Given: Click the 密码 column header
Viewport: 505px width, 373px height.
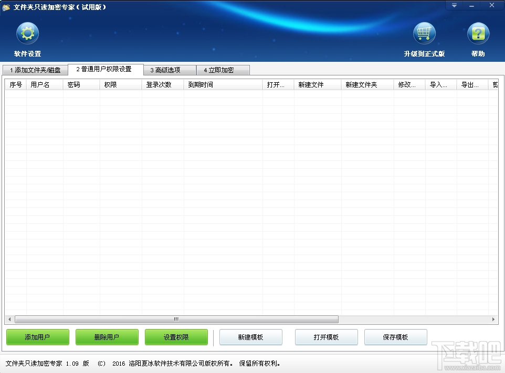Looking at the screenshot, I should coord(81,85).
